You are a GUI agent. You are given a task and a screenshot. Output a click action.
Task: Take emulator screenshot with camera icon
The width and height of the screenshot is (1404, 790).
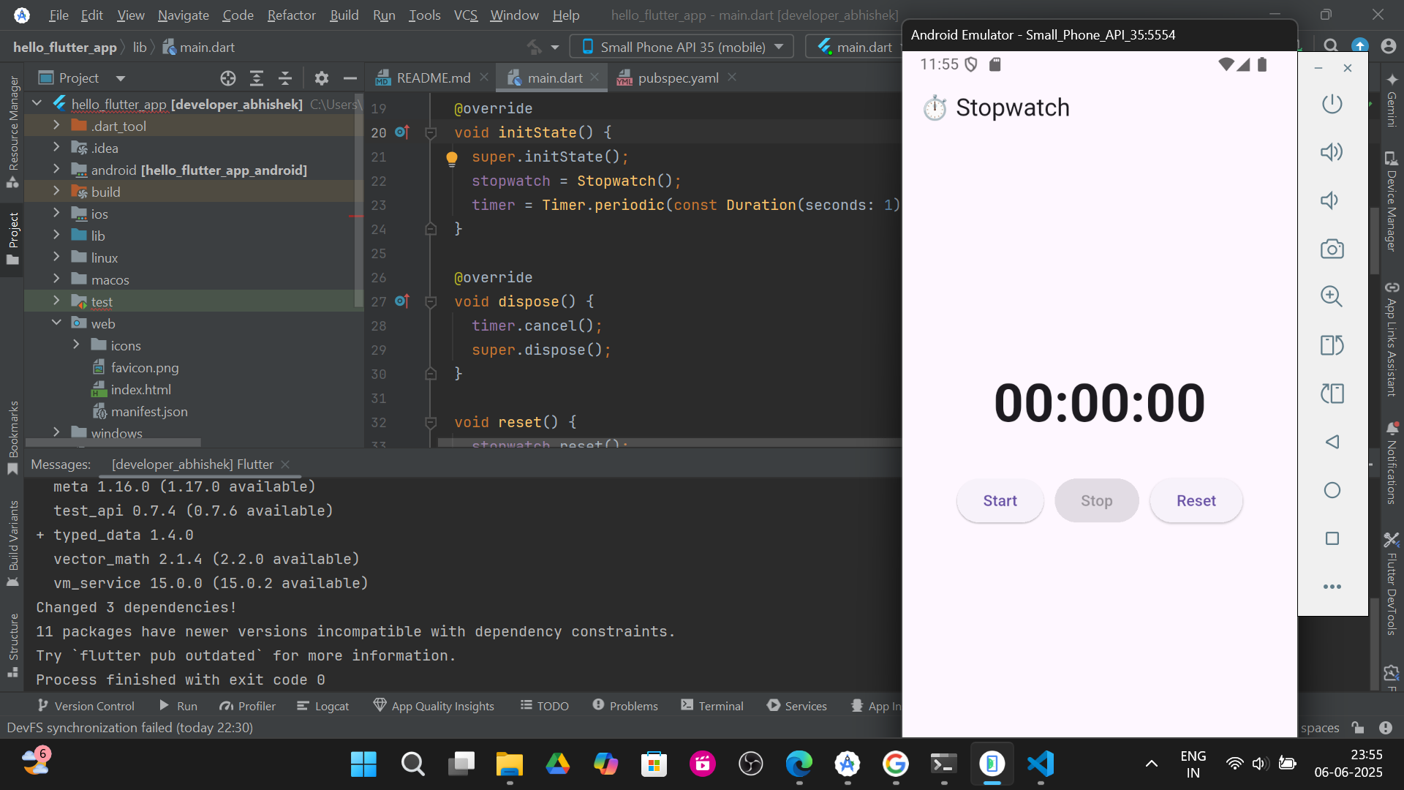(1332, 249)
